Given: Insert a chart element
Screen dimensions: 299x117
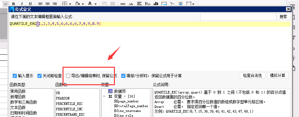Looking at the screenshot, I should 156,3.
